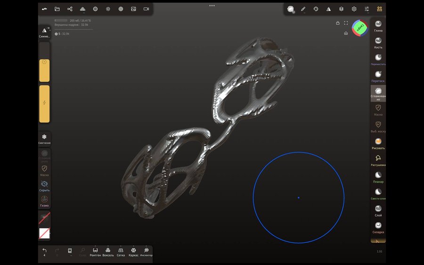The width and height of the screenshot is (424, 265).
Task: Toggle the Каркас wireframe display
Action: (133, 252)
